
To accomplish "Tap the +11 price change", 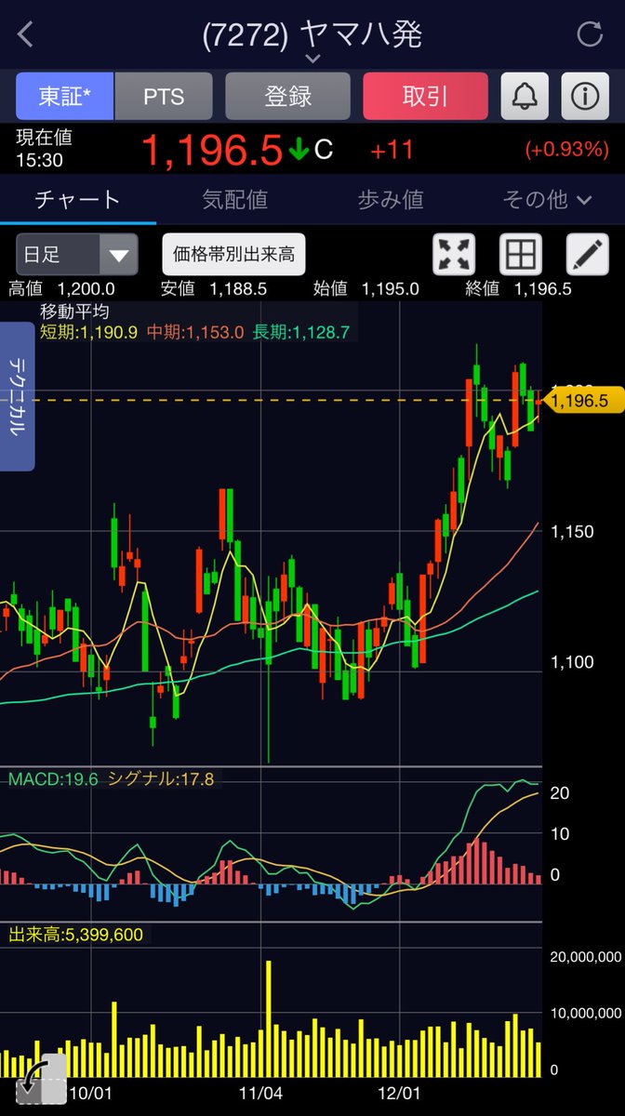I will [x=391, y=150].
